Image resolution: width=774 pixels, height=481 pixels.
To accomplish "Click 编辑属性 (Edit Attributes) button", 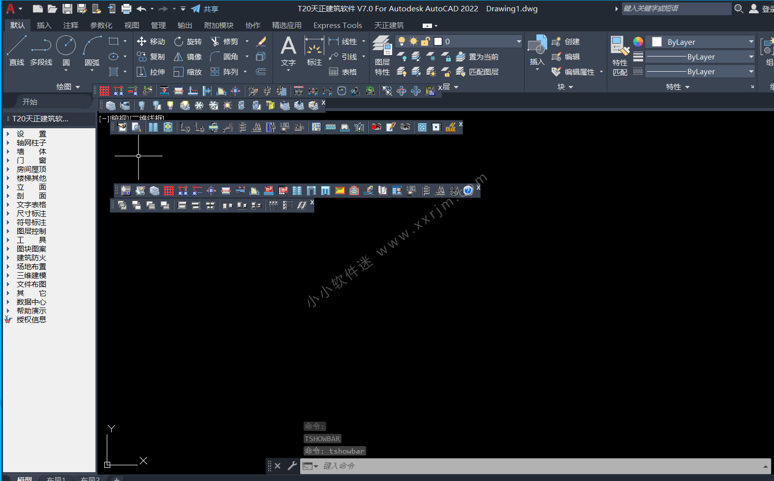I will (573, 72).
